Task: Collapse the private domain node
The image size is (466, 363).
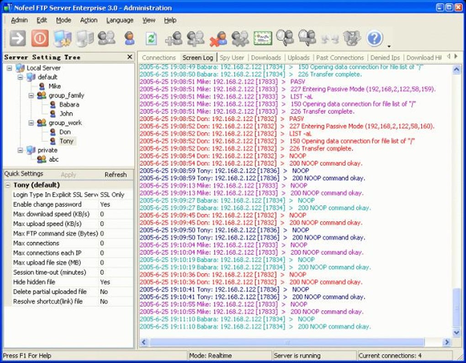Action: [20, 150]
